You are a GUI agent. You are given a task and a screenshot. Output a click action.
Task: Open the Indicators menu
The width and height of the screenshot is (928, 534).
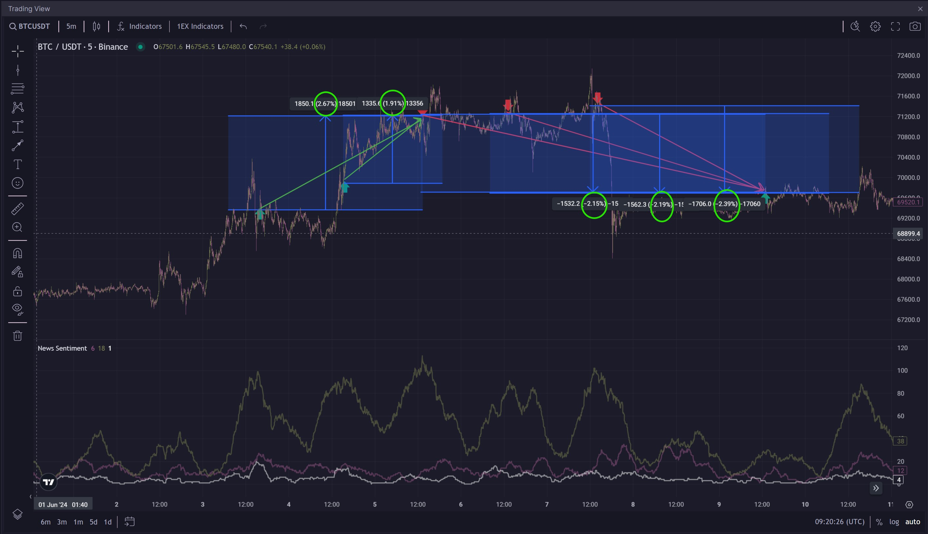click(x=140, y=27)
